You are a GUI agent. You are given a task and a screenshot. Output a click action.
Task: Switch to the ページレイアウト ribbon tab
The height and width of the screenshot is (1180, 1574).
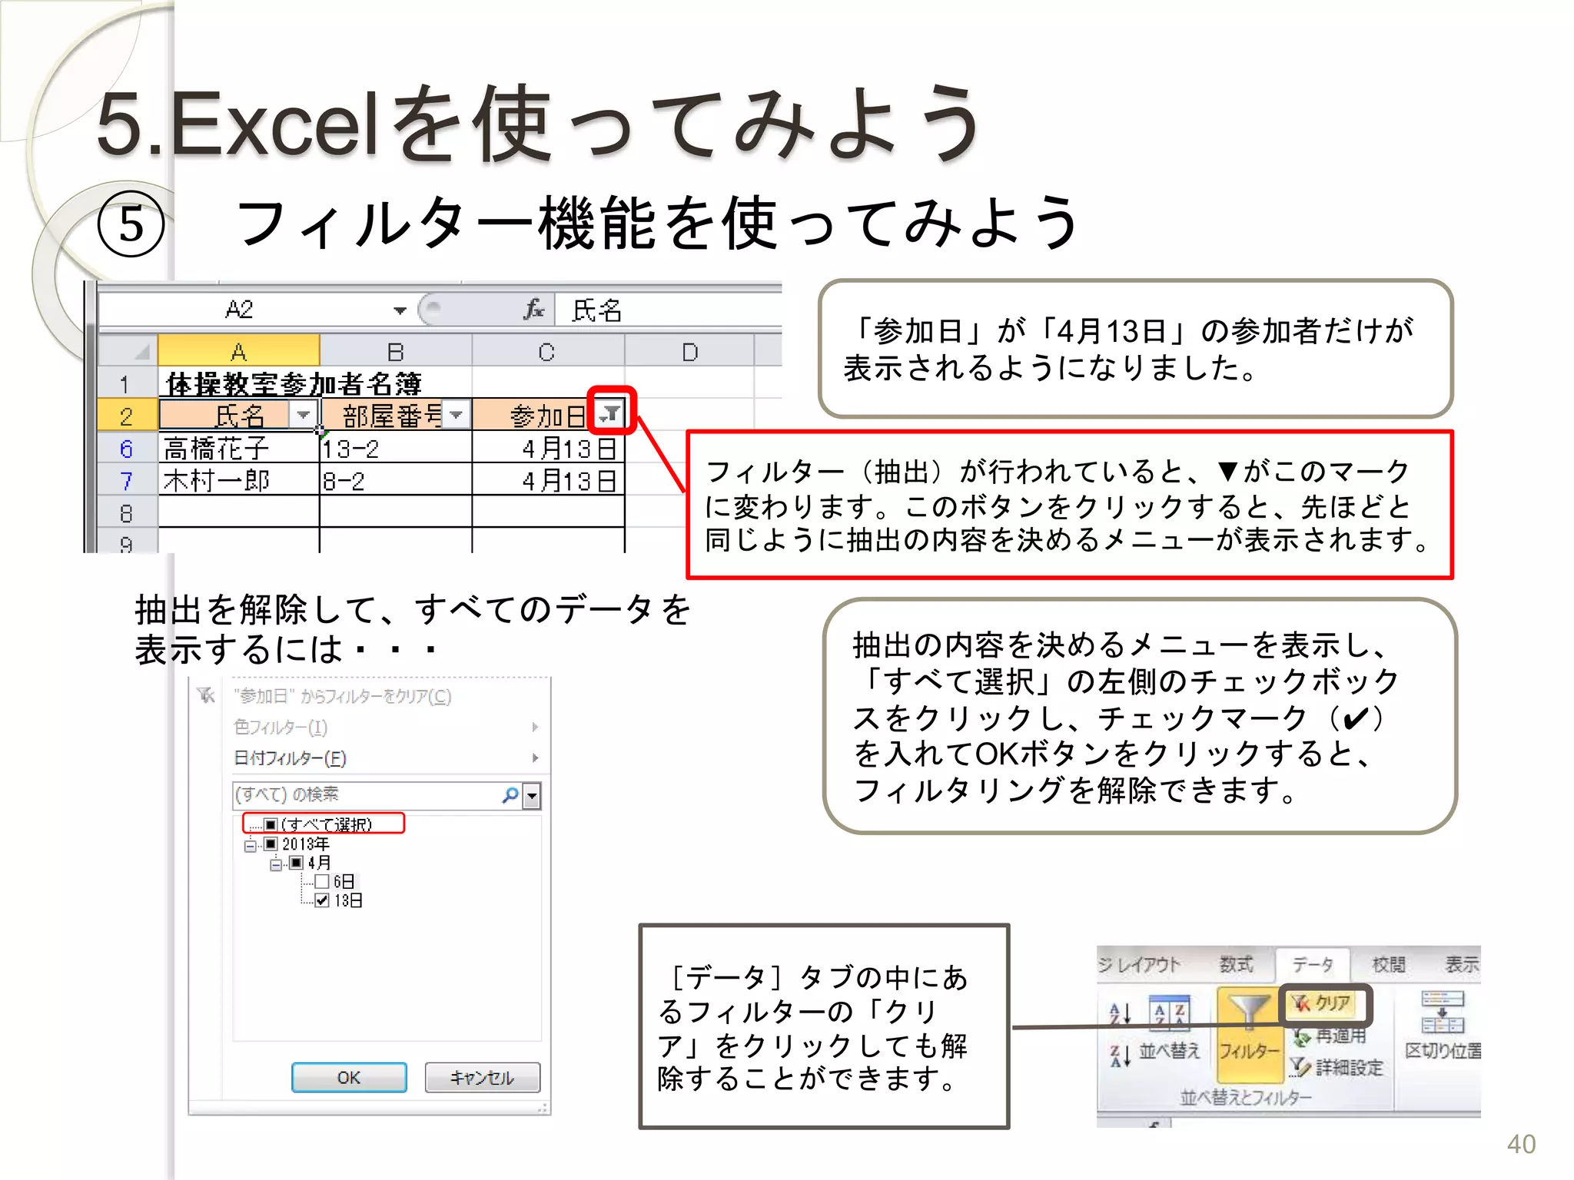[x=1139, y=964]
